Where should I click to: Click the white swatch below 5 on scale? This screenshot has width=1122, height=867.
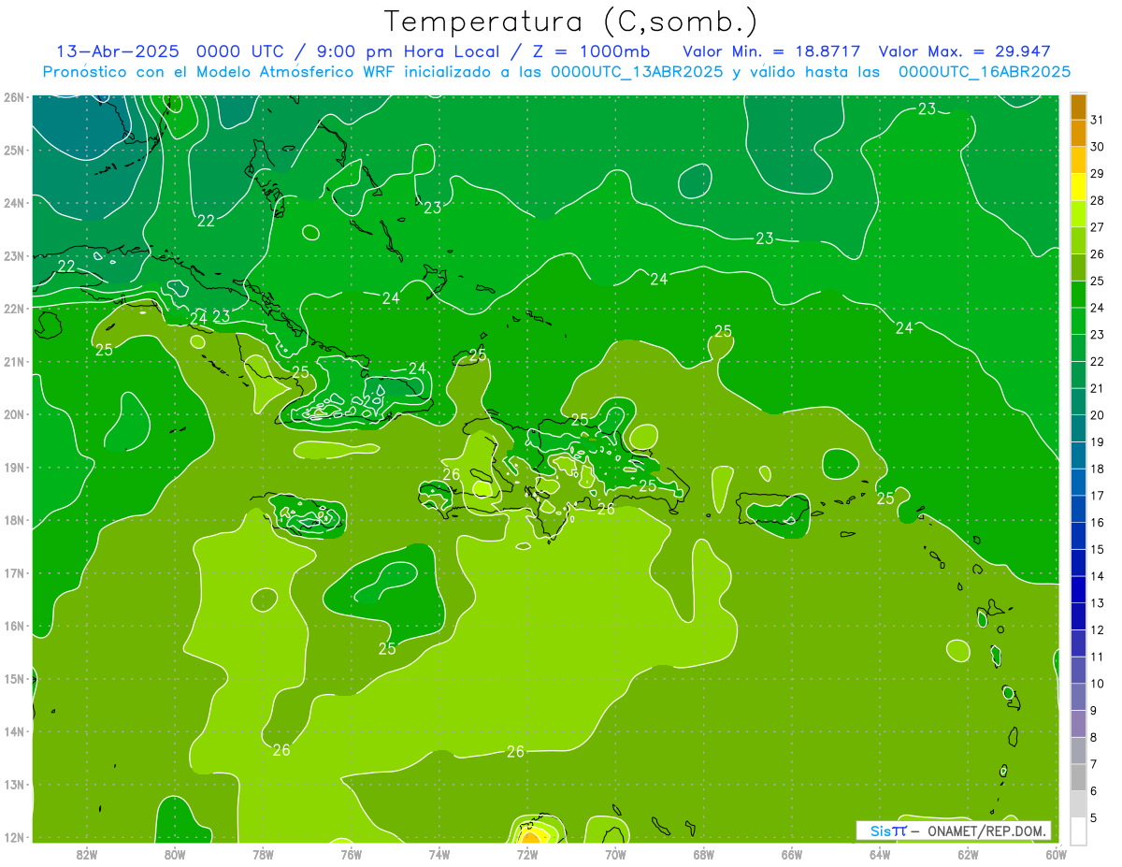tap(1078, 831)
